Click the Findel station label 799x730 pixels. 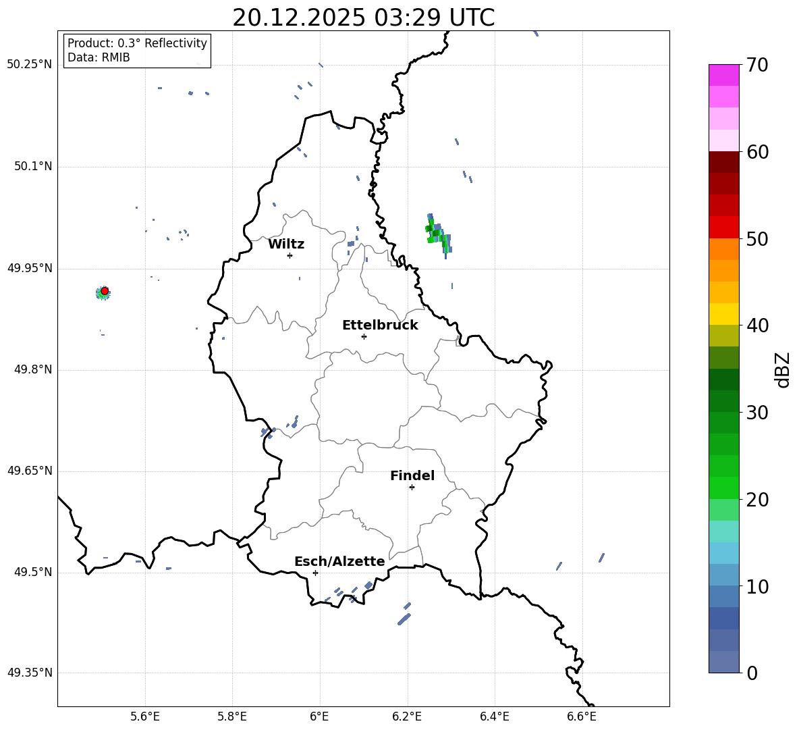coord(412,475)
